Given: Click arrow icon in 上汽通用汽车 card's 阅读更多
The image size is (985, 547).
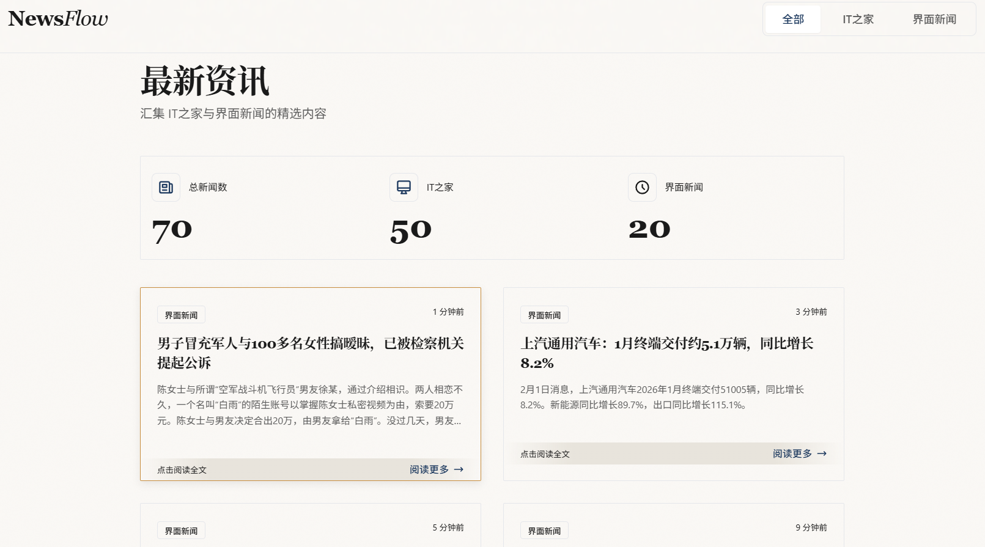Looking at the screenshot, I should (822, 453).
